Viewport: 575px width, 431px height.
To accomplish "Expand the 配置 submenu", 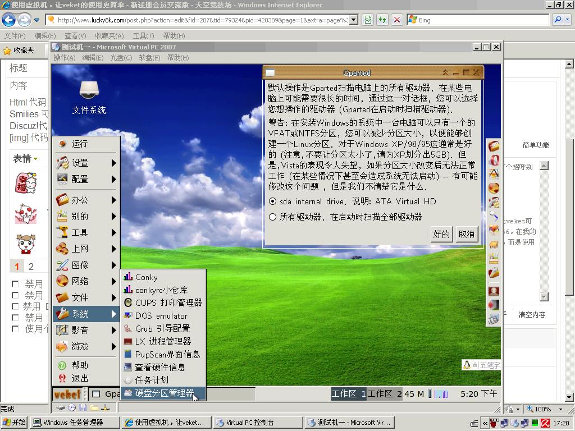I will pyautogui.click(x=86, y=179).
